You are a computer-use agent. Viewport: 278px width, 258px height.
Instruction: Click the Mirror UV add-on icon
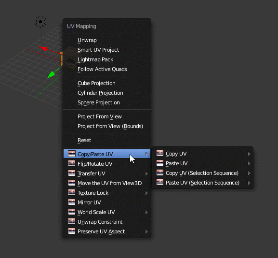(x=72, y=202)
